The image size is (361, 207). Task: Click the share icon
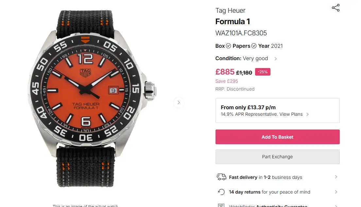[x=335, y=8]
